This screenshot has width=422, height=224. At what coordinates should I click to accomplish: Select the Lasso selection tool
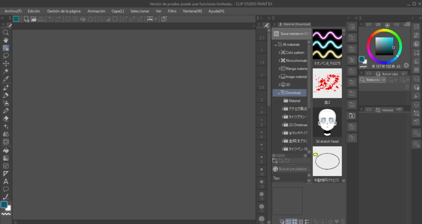point(6,56)
